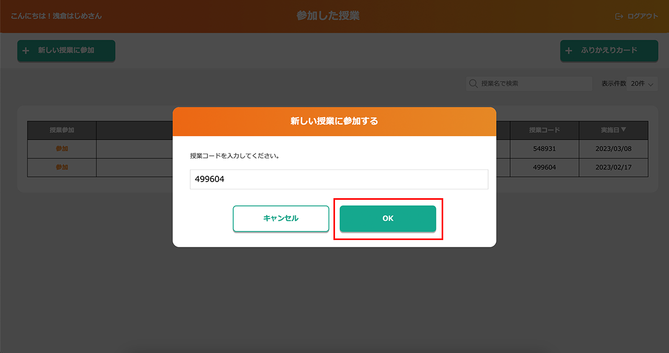The image size is (669, 353).
Task: Click the 2023/03/08 date cell
Action: [x=613, y=149]
